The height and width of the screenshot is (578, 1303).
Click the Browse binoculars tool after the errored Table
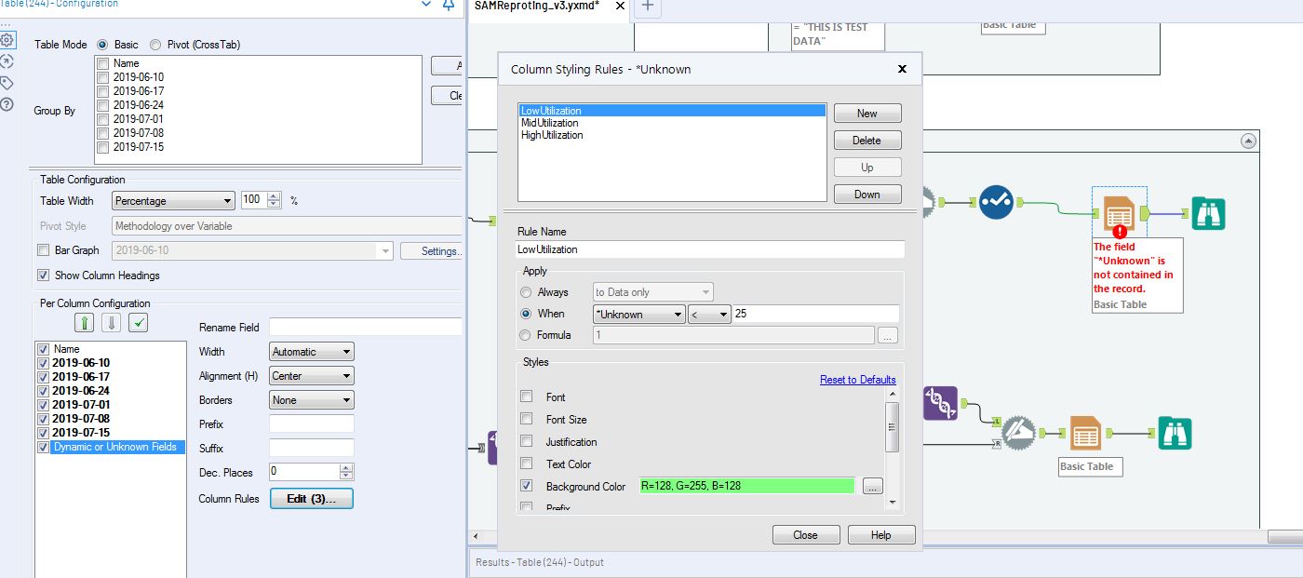point(1207,212)
